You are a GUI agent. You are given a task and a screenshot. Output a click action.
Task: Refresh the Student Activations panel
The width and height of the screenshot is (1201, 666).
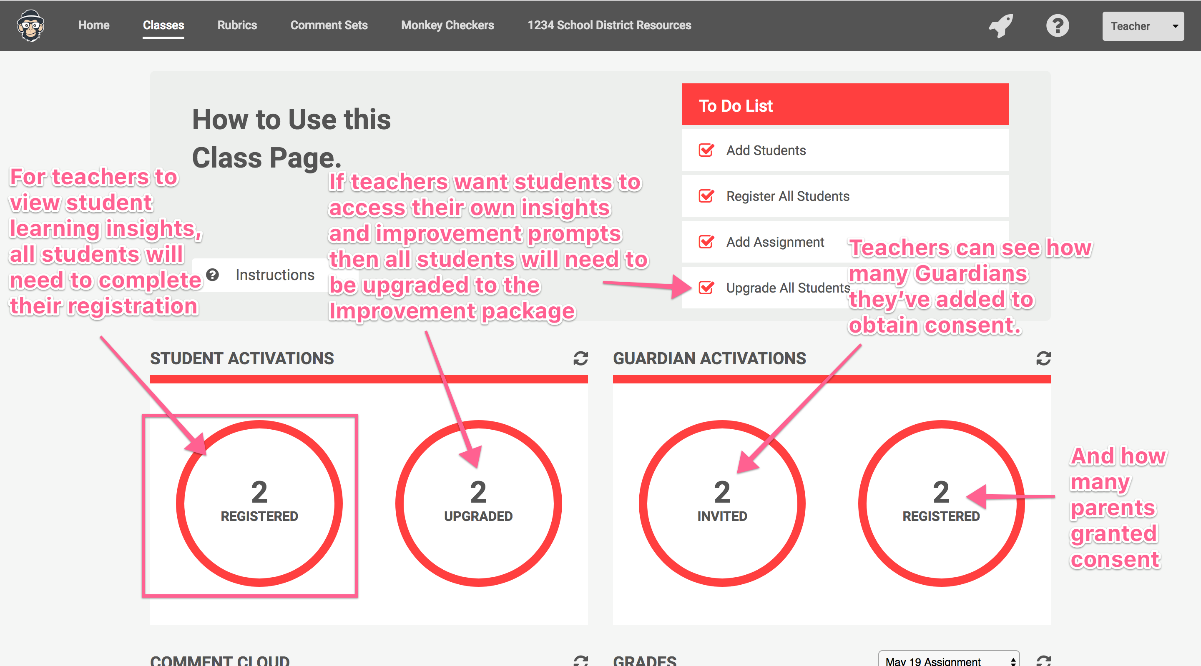coord(580,358)
